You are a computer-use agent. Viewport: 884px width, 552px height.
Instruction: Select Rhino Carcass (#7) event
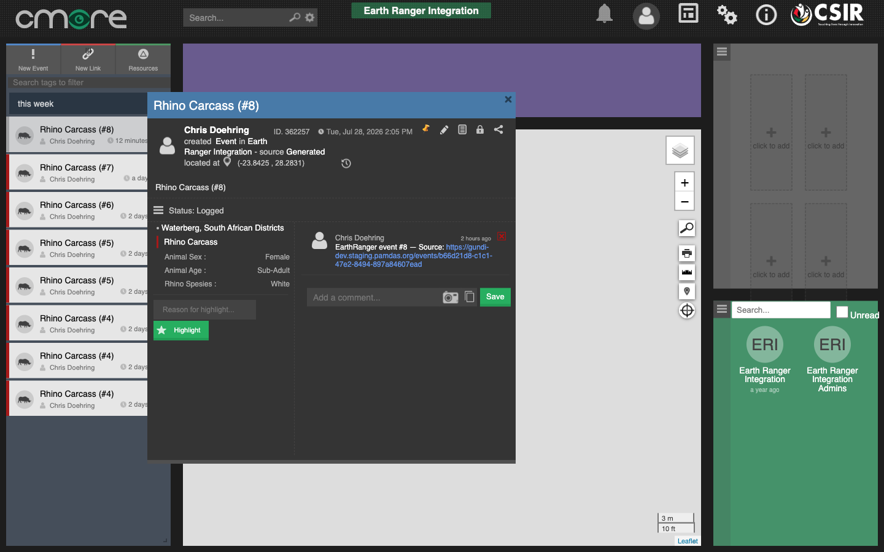[x=78, y=172]
